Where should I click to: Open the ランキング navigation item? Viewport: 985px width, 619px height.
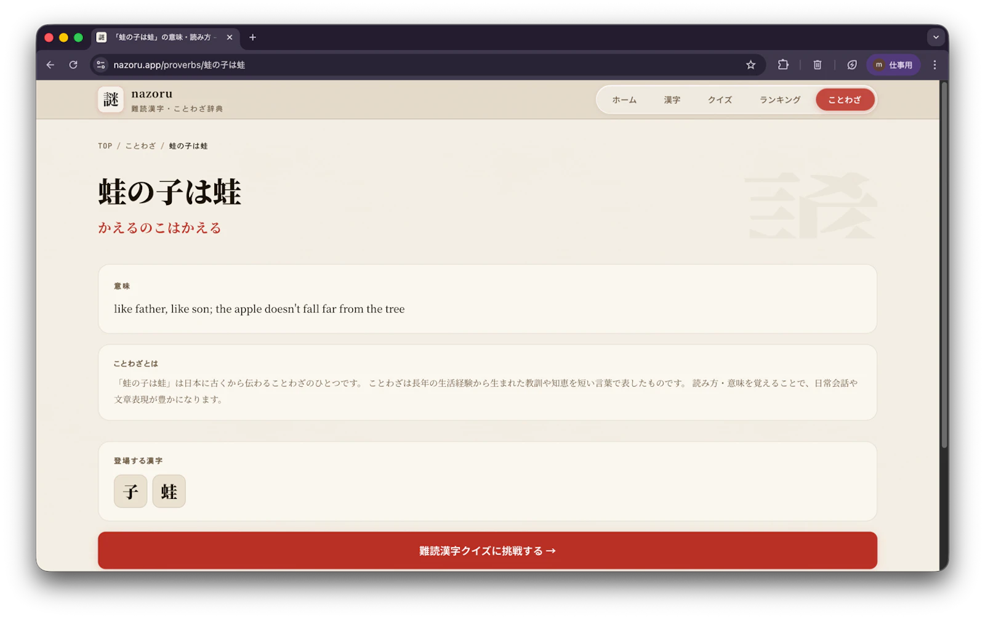[780, 100]
